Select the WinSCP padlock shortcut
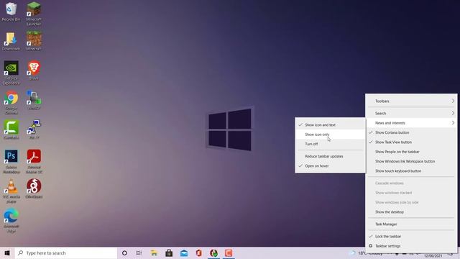The image size is (460, 259). point(34,101)
